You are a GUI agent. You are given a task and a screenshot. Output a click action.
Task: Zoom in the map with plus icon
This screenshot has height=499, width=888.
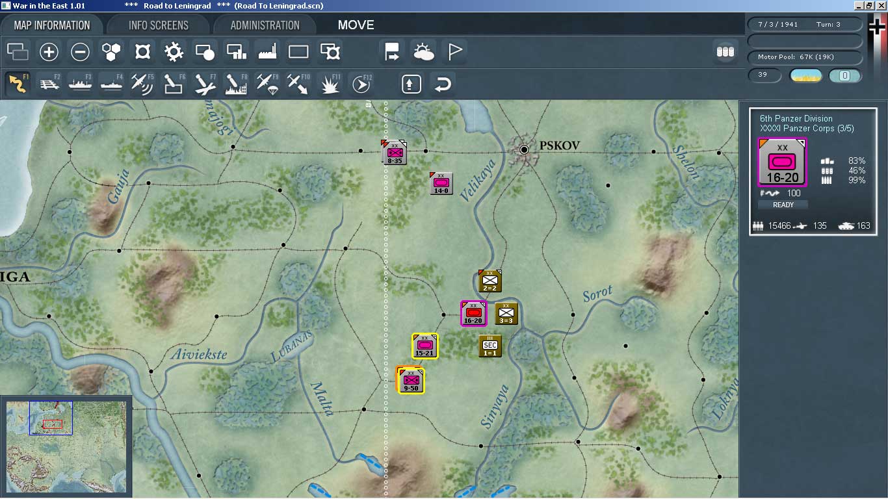point(49,51)
